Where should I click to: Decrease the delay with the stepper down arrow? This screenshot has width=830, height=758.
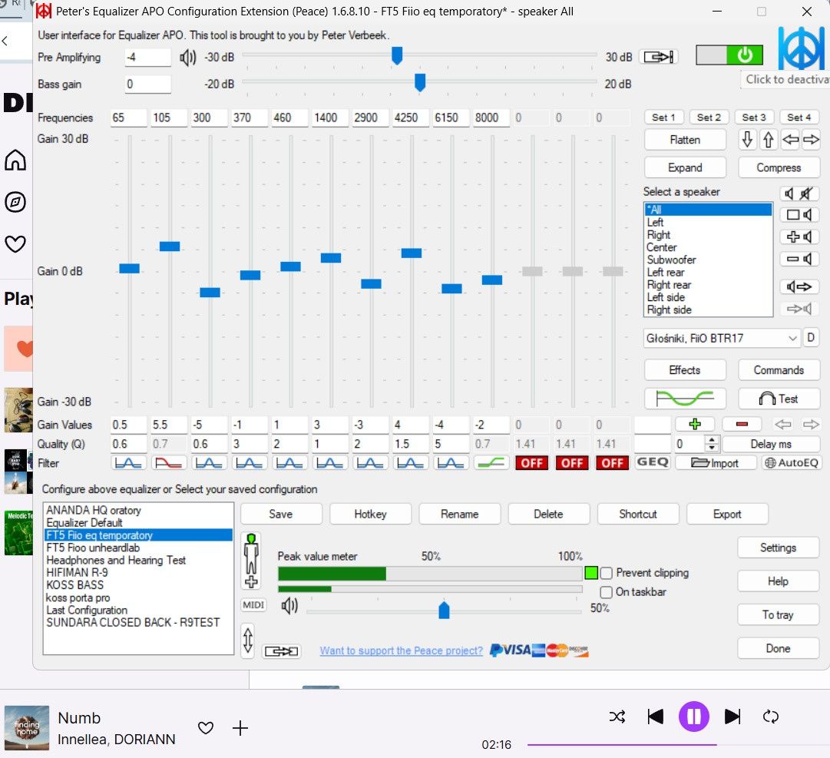pyautogui.click(x=713, y=448)
